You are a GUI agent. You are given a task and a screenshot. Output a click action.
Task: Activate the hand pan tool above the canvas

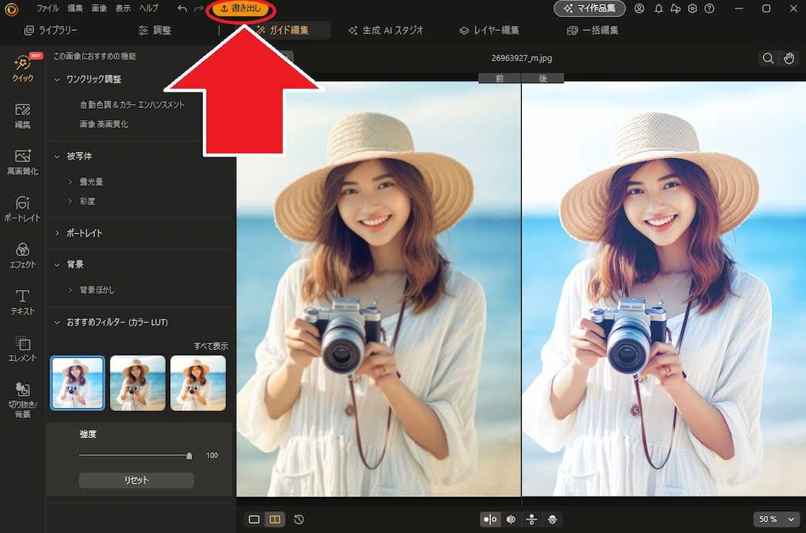coord(789,57)
